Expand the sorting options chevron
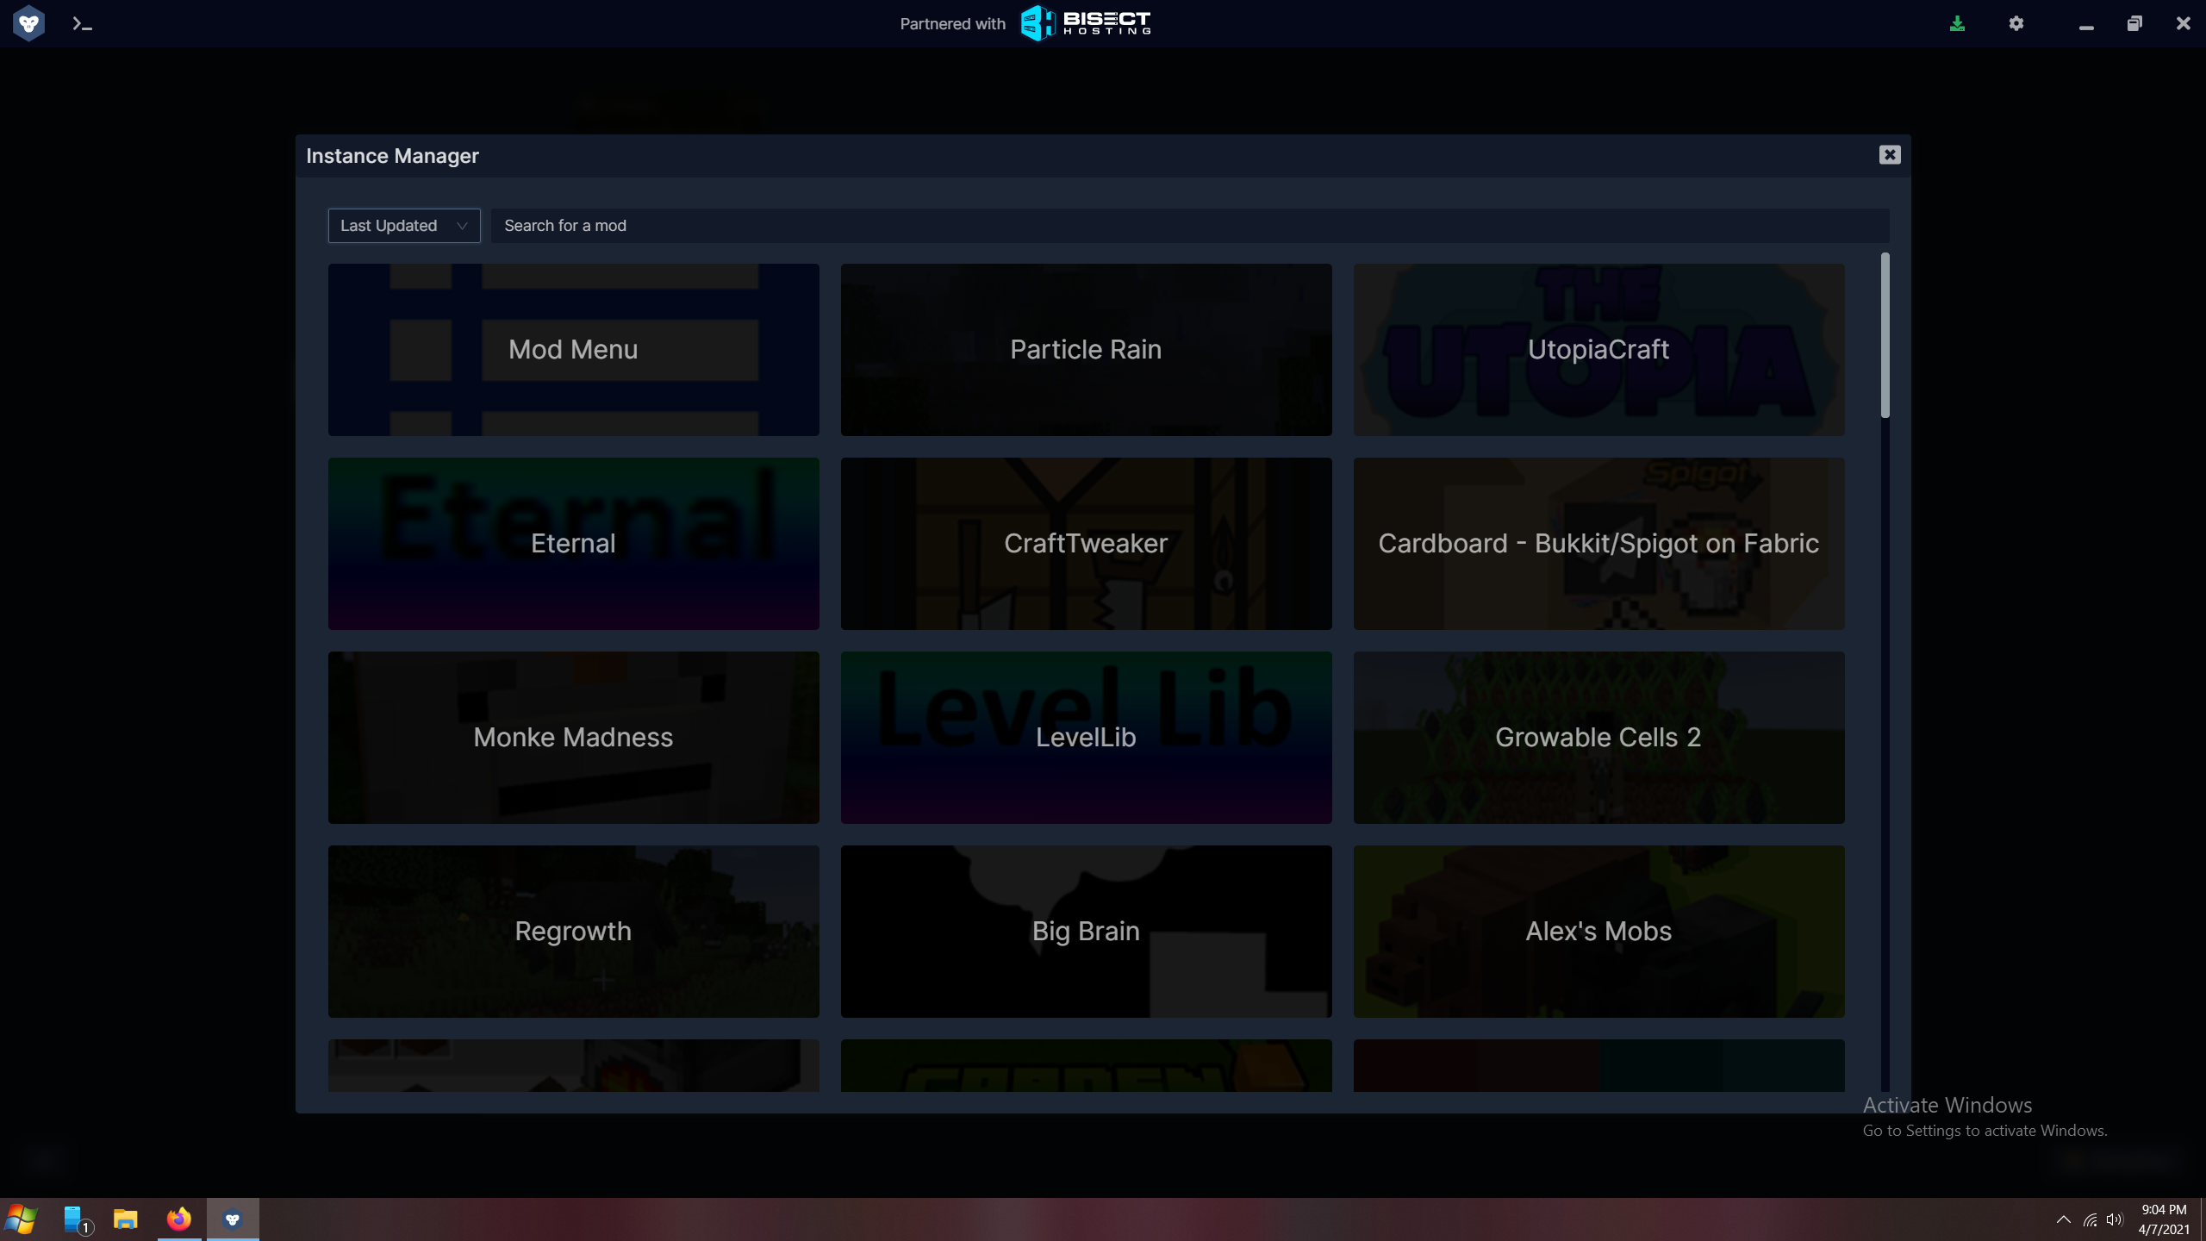The width and height of the screenshot is (2206, 1241). pos(460,225)
